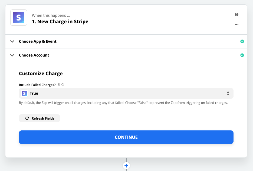Click the "Customize Charge" heading
This screenshot has height=171, width=253.
click(41, 74)
